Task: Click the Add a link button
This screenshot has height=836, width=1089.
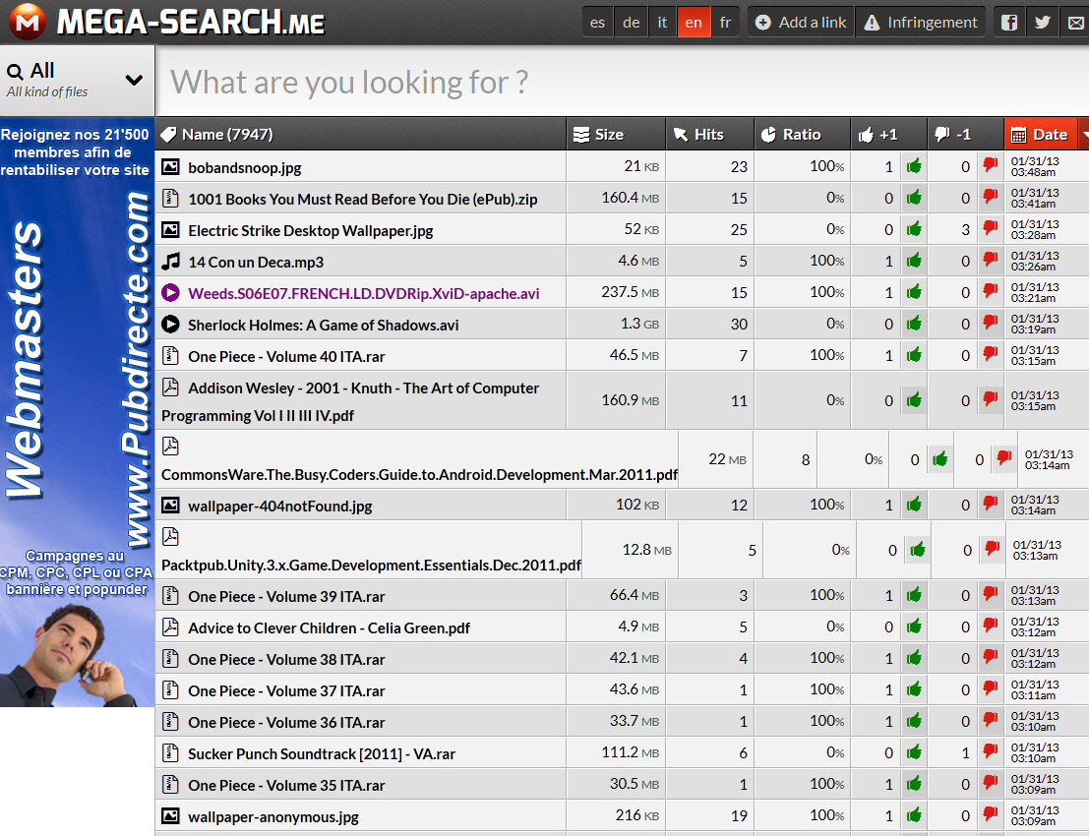Action: (x=802, y=23)
